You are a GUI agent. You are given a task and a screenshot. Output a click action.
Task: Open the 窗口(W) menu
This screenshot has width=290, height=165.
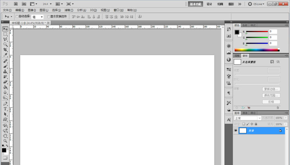pyautogui.click(x=118, y=10)
